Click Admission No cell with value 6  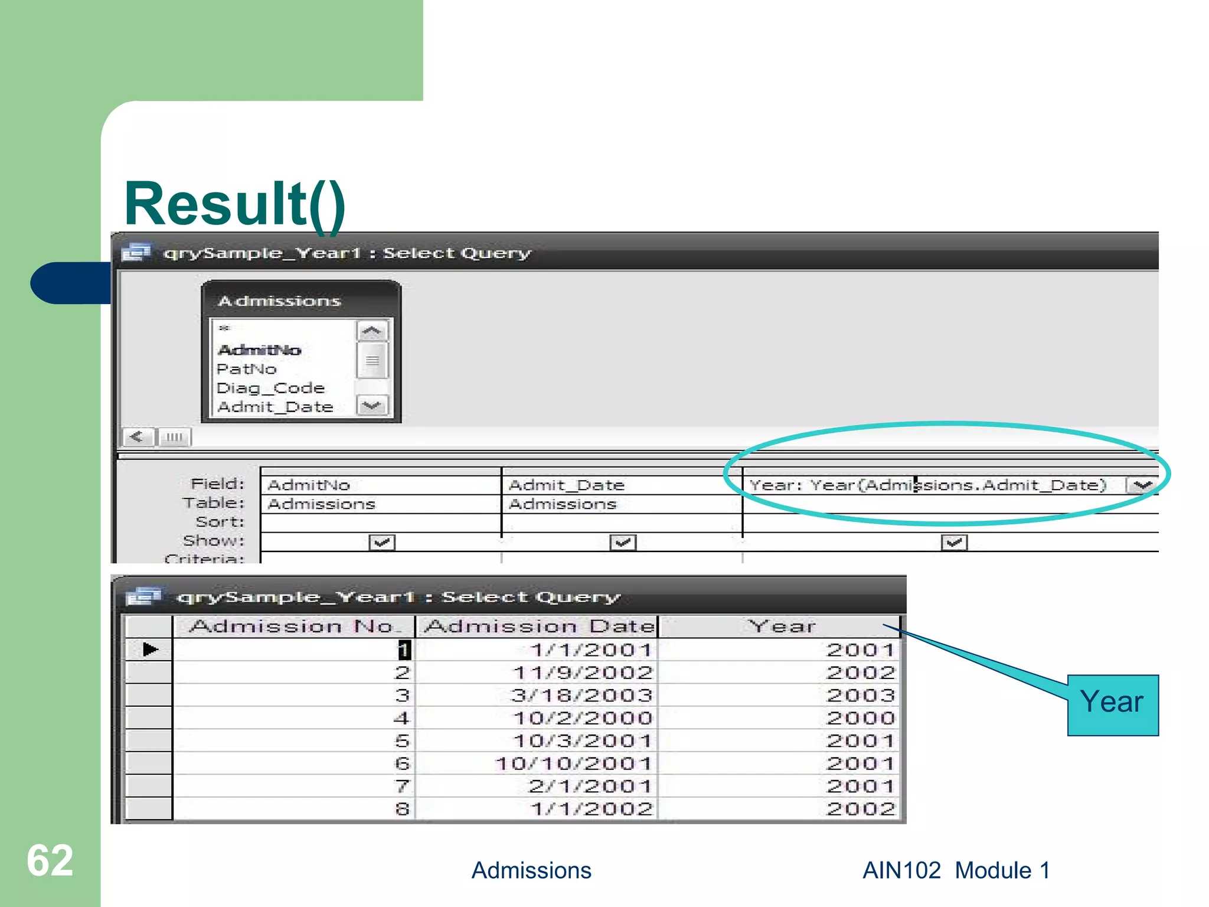[293, 764]
